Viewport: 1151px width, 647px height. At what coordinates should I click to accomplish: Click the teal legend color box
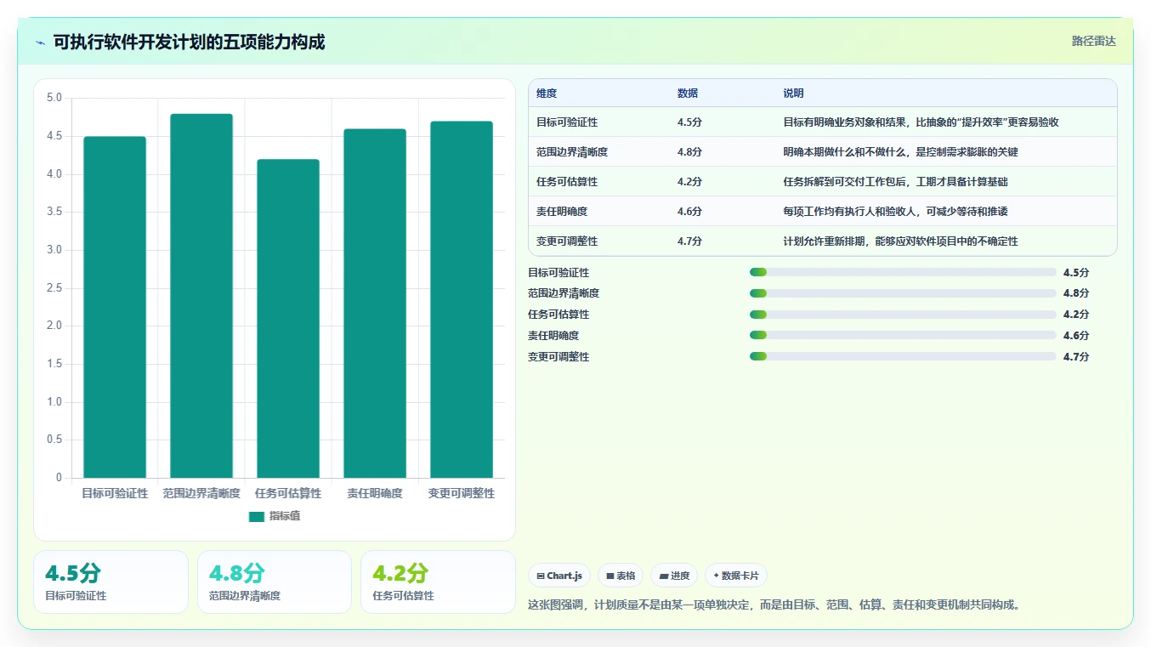[257, 516]
